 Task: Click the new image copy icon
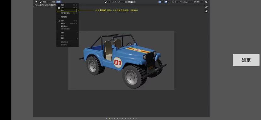point(129,2)
